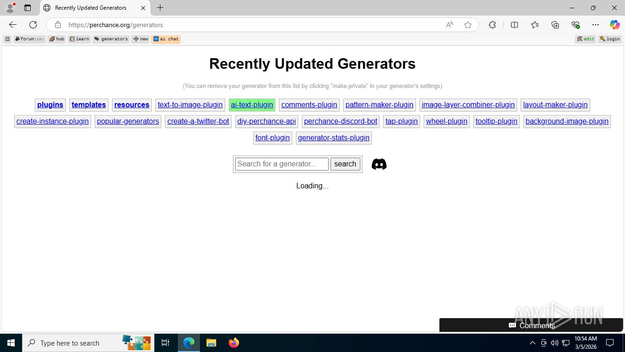Open the create-instance-plugin link

point(52,121)
